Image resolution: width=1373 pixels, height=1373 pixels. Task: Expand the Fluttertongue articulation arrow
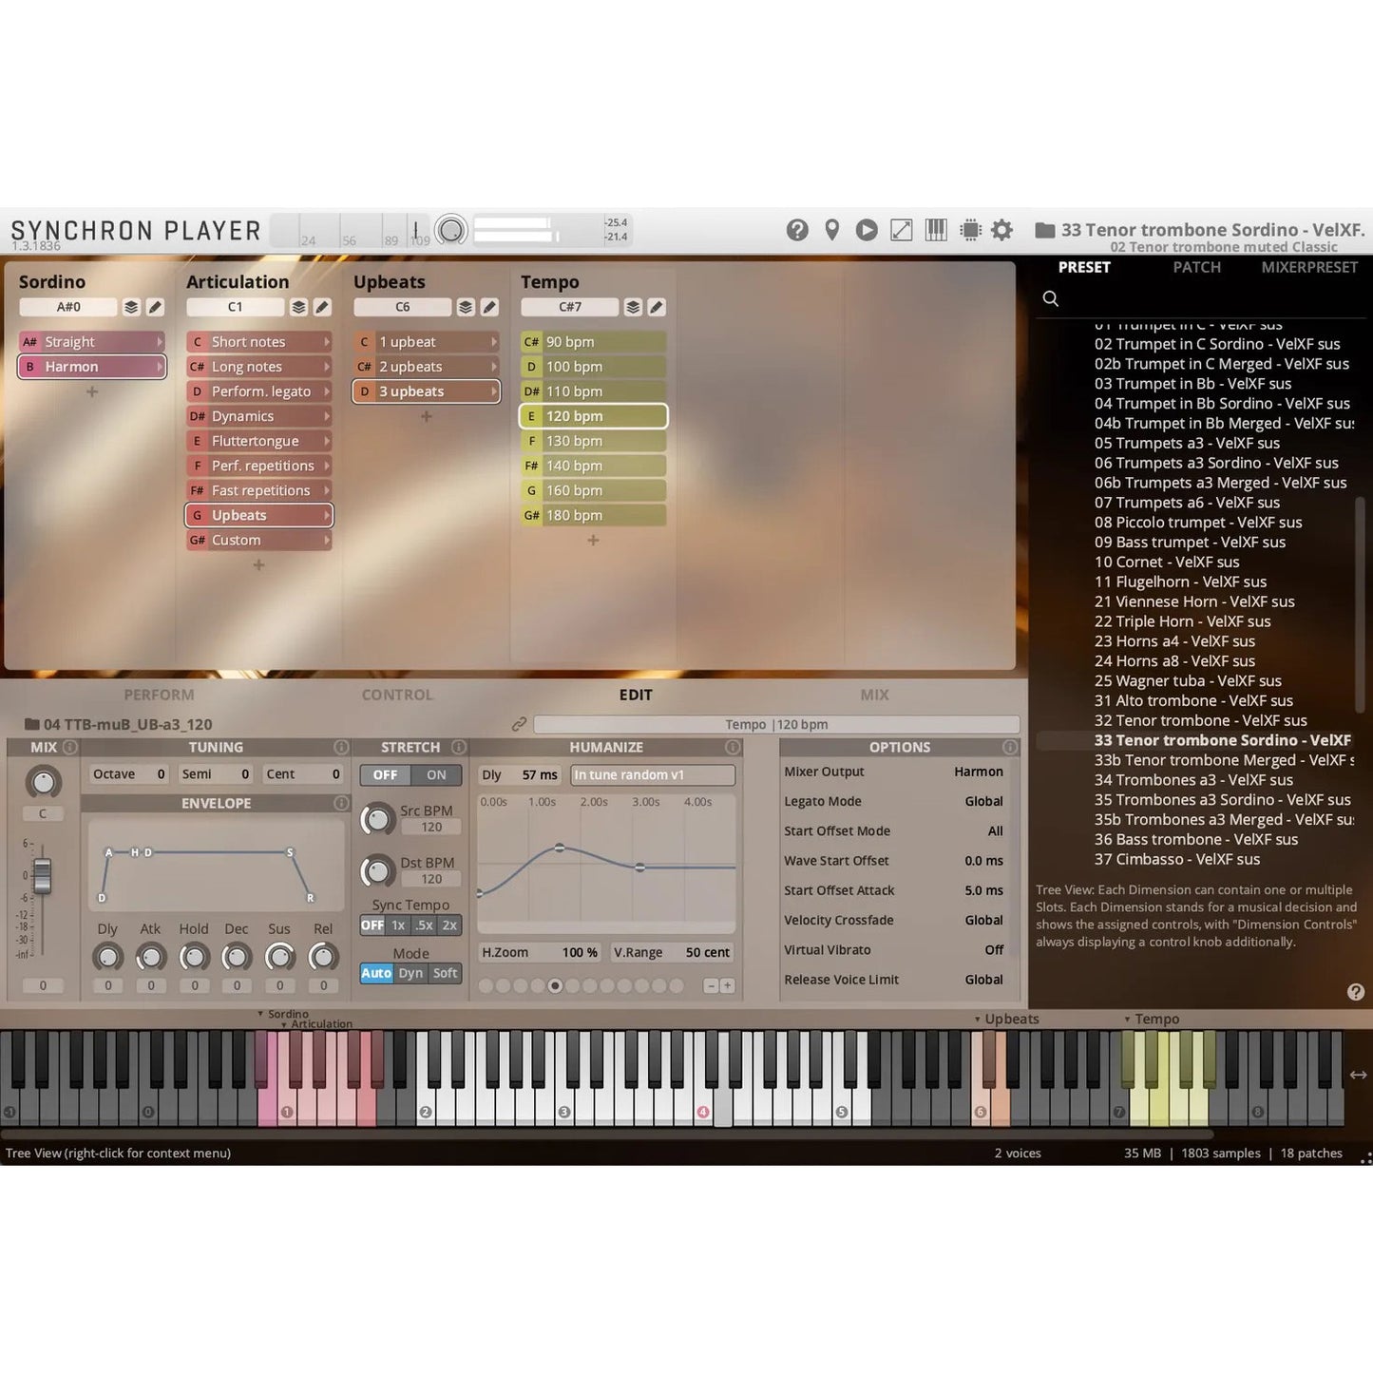point(327,441)
